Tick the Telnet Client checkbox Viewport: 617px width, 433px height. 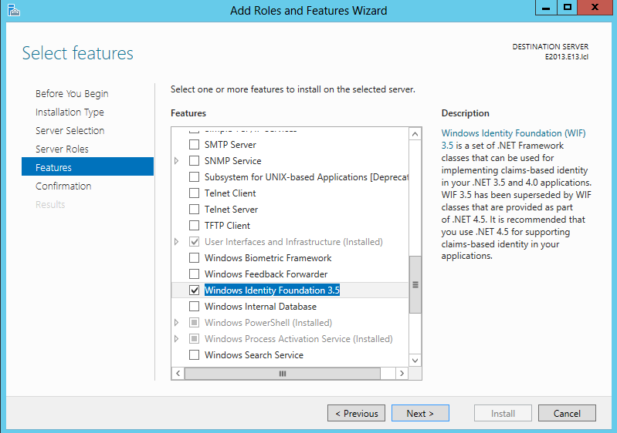pos(194,193)
